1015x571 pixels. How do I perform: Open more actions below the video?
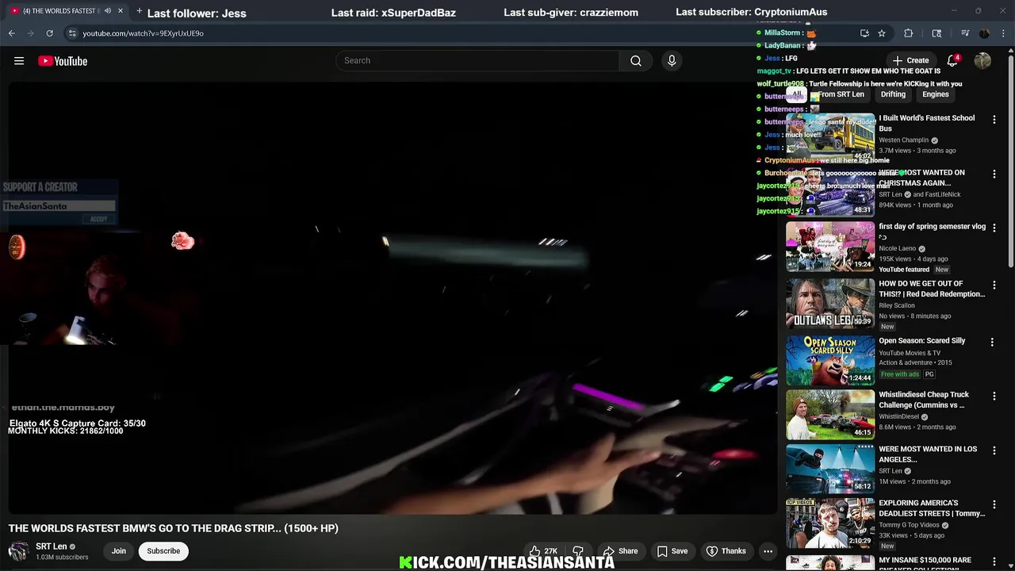click(x=768, y=551)
